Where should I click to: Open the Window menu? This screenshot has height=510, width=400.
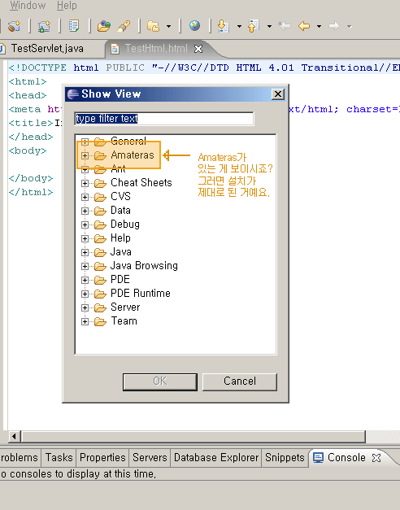(28, 6)
